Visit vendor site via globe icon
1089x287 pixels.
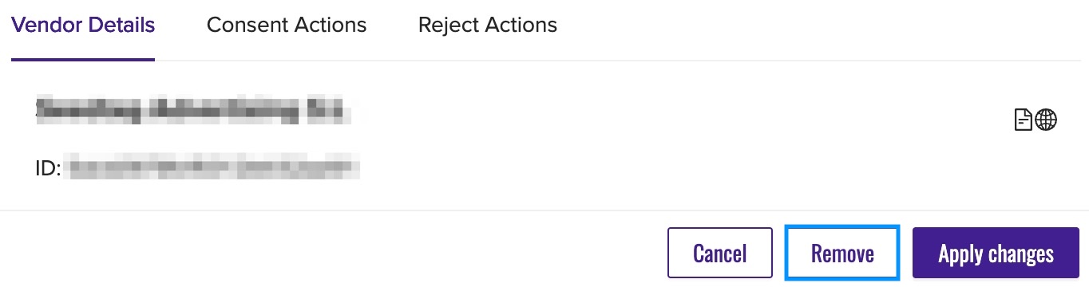(x=1046, y=120)
